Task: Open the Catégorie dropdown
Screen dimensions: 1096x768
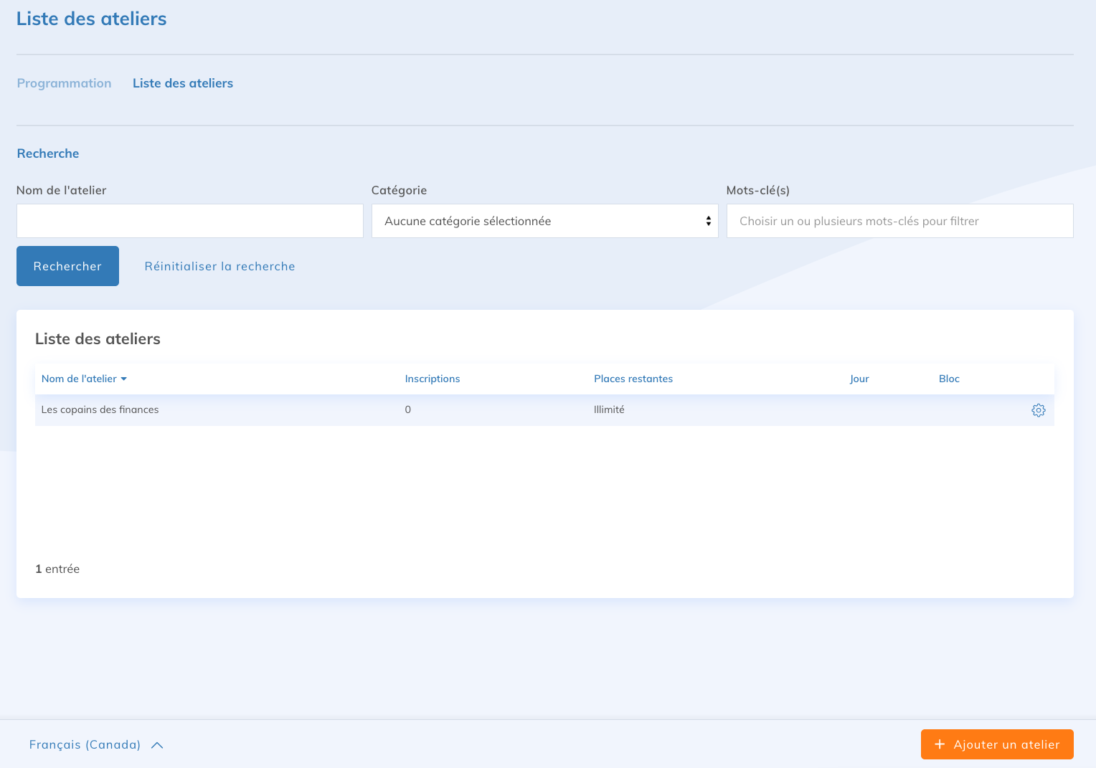Action: pos(544,221)
